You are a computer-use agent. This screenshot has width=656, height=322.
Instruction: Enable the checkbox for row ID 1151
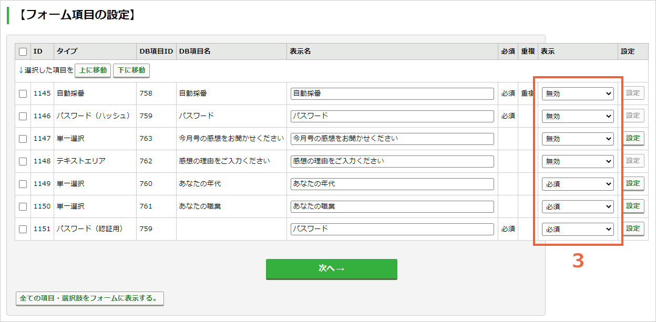pyautogui.click(x=23, y=229)
